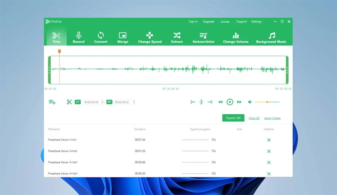337x195 pixels.
Task: Select the Fineshare Voice-2.mp3 filename
Action: (62, 151)
